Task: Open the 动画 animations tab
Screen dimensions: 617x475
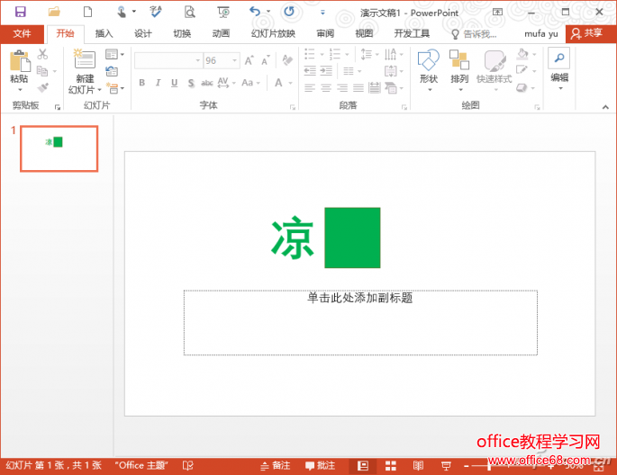Action: (221, 33)
